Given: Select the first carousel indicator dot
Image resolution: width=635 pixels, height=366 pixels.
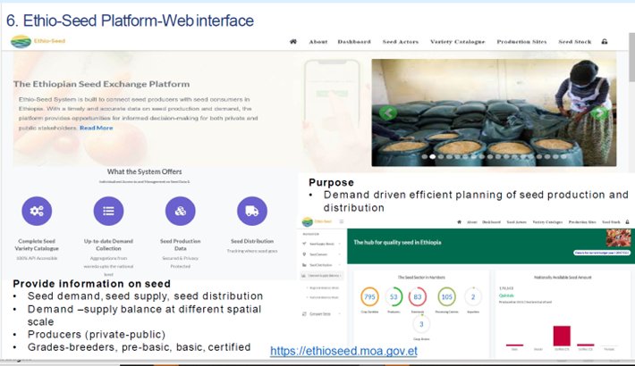Looking at the screenshot, I should coord(425,156).
